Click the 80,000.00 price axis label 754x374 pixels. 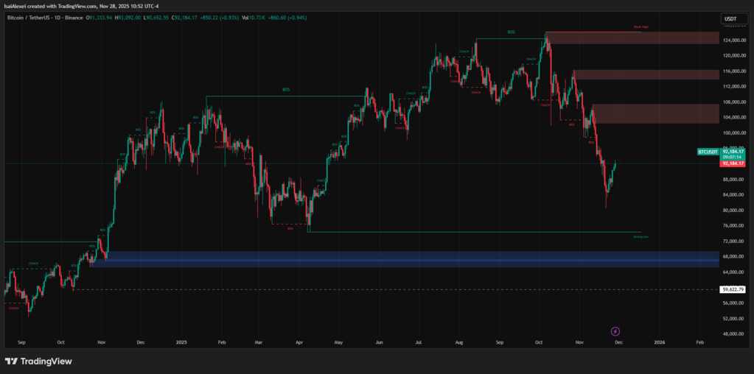[734, 211]
